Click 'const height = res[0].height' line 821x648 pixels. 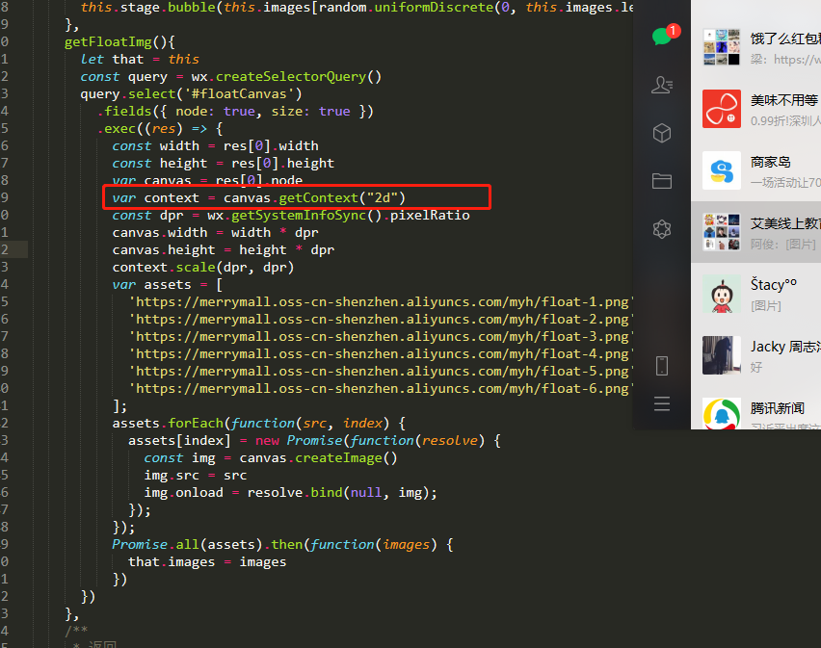[x=223, y=163]
